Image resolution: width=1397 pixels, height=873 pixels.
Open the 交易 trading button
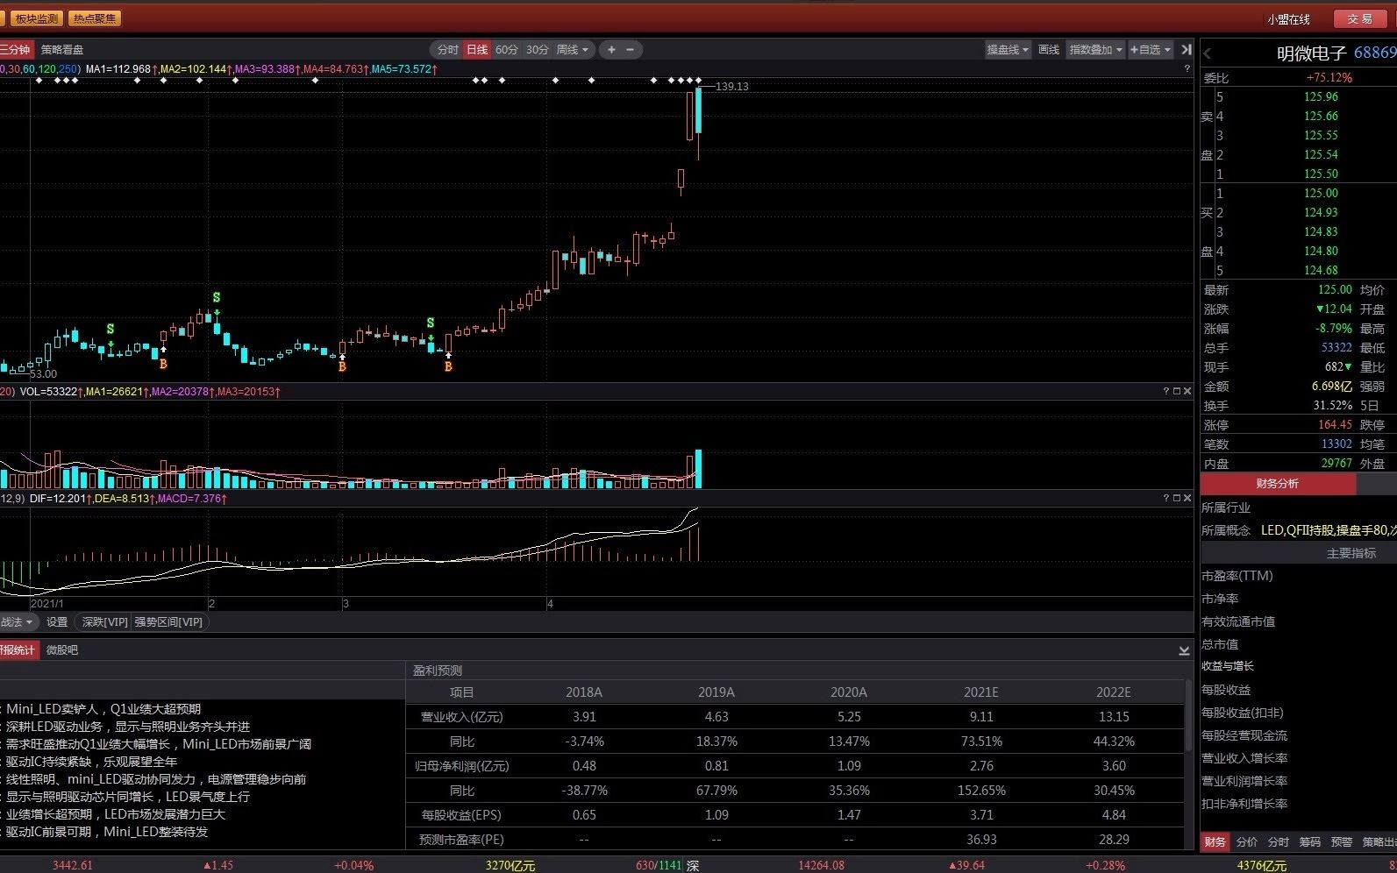[1360, 18]
